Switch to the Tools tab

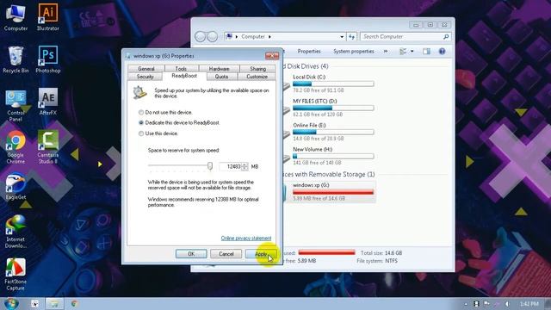coord(181,69)
